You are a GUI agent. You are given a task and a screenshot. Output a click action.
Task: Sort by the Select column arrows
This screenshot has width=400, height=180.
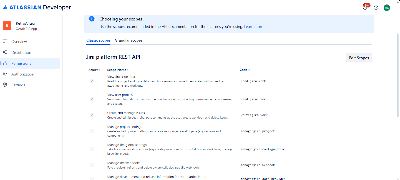[99, 70]
